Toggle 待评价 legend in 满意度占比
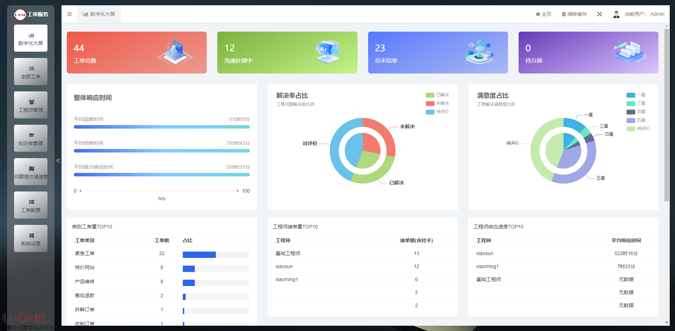Screen dimensions: 675x331 pos(638,129)
